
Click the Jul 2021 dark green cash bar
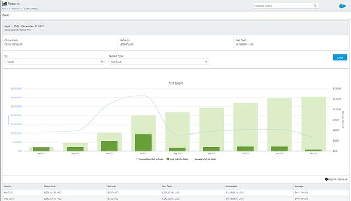144,143
